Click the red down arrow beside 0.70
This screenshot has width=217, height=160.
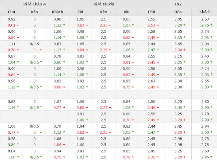133,120
